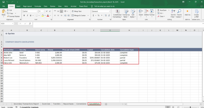Open the Data ribbon tab
The width and height of the screenshot is (204, 108).
45,6
